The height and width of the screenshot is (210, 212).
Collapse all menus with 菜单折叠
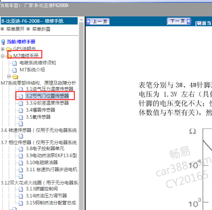[x=41, y=29]
